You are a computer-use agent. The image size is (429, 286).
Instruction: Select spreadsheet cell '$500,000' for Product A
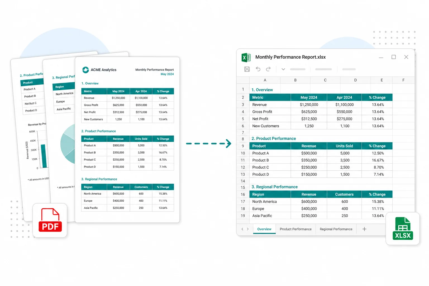click(309, 153)
